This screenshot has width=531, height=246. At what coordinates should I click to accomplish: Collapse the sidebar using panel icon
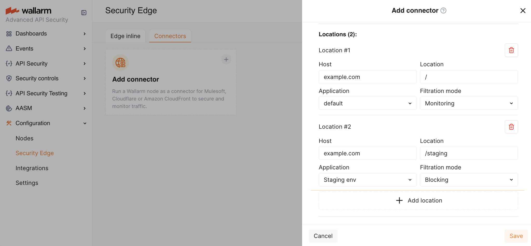(84, 13)
